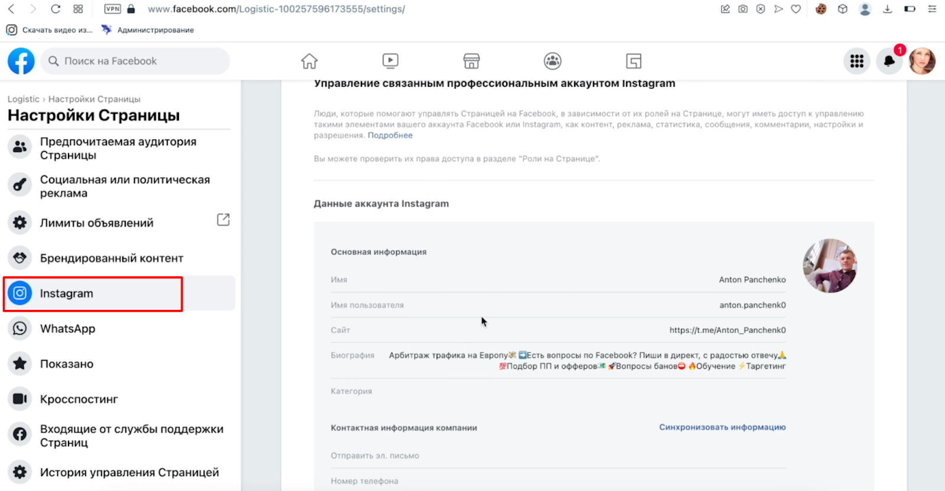Click the 'Поиск на Facebook' search field

135,61
